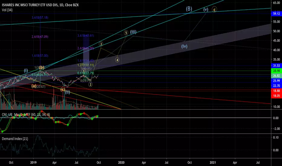The image size is (282, 166).
Task: Click the 40.00 price axis value
Action: (x=277, y=50)
